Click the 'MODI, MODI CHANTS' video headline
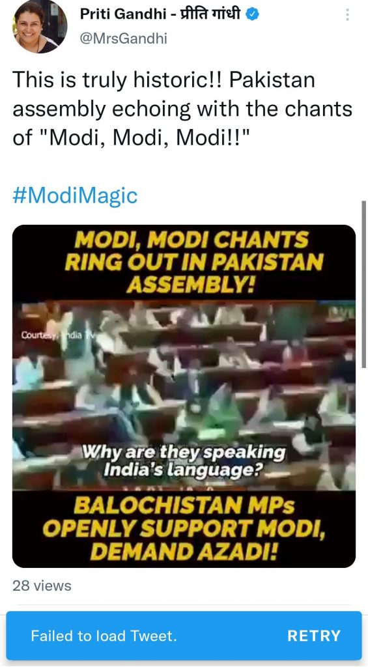 tap(191, 241)
